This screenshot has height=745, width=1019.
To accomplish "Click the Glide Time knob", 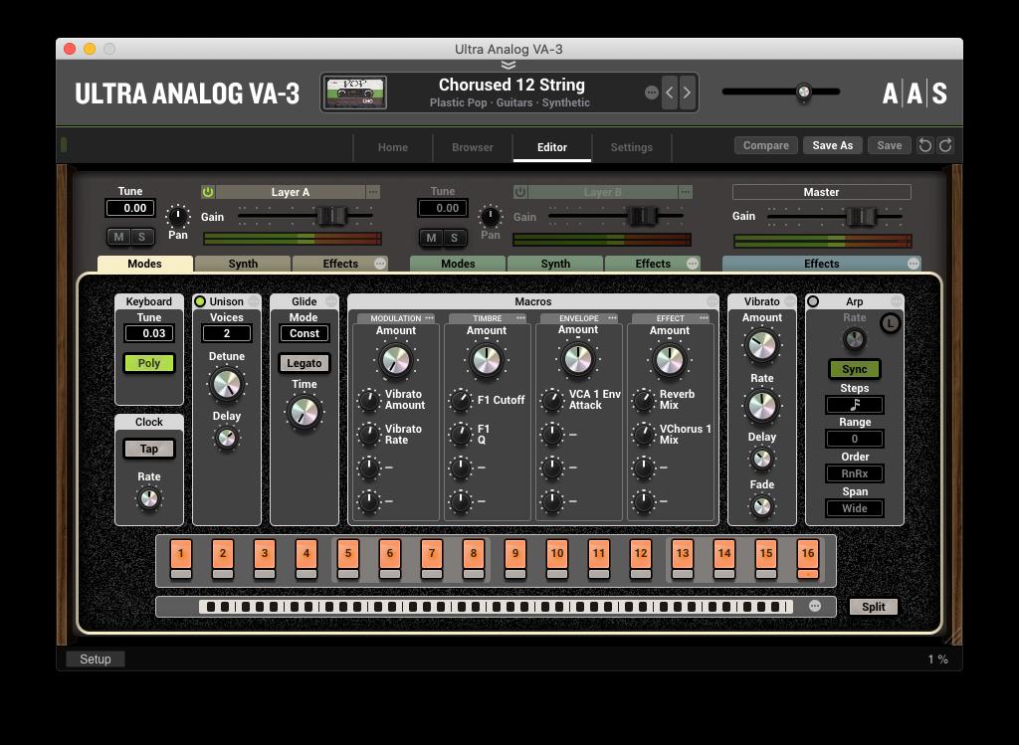I will 305,412.
